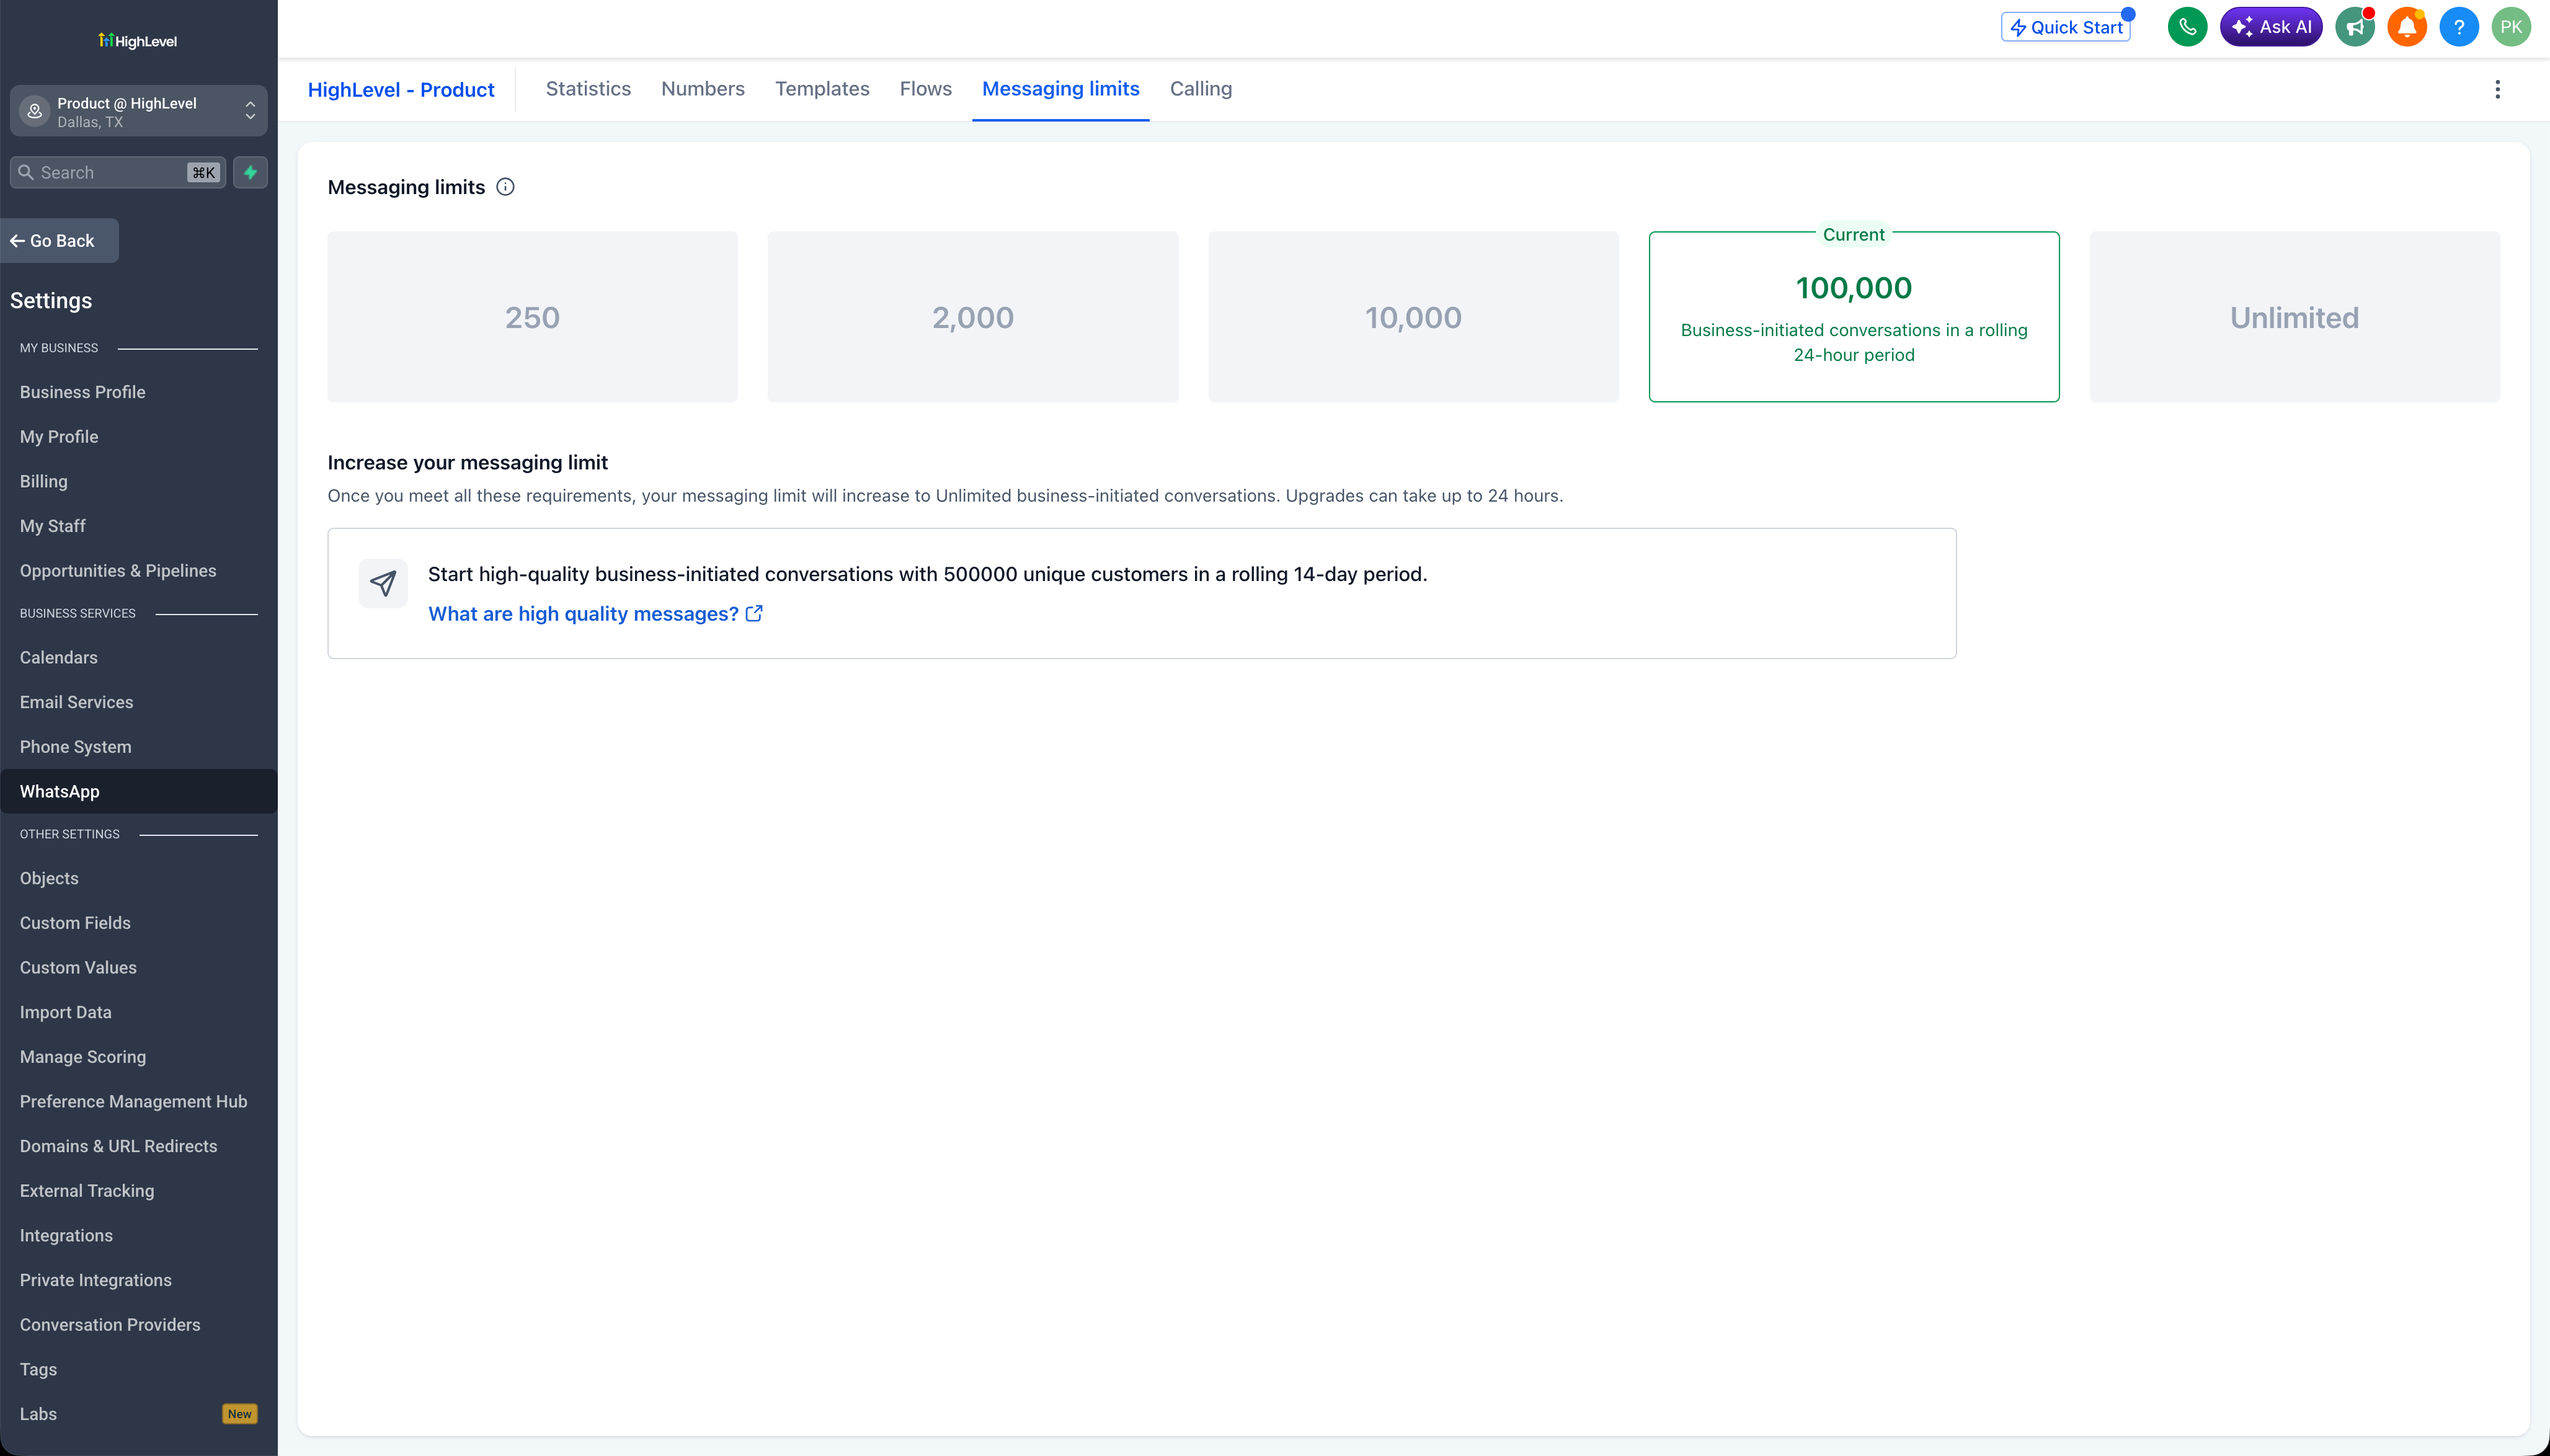The height and width of the screenshot is (1456, 2550).
Task: Open Private Integrations settings
Action: click(x=96, y=1280)
